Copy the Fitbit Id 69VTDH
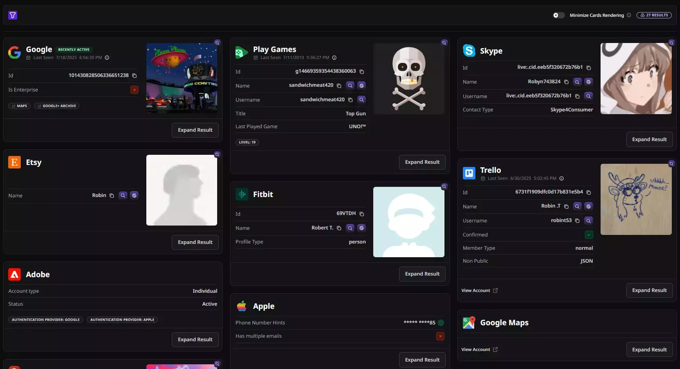Image resolution: width=680 pixels, height=369 pixels. pos(362,214)
